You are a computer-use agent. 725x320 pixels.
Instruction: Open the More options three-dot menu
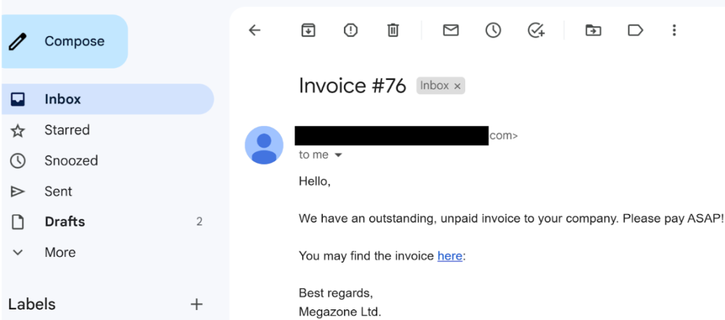coord(674,30)
